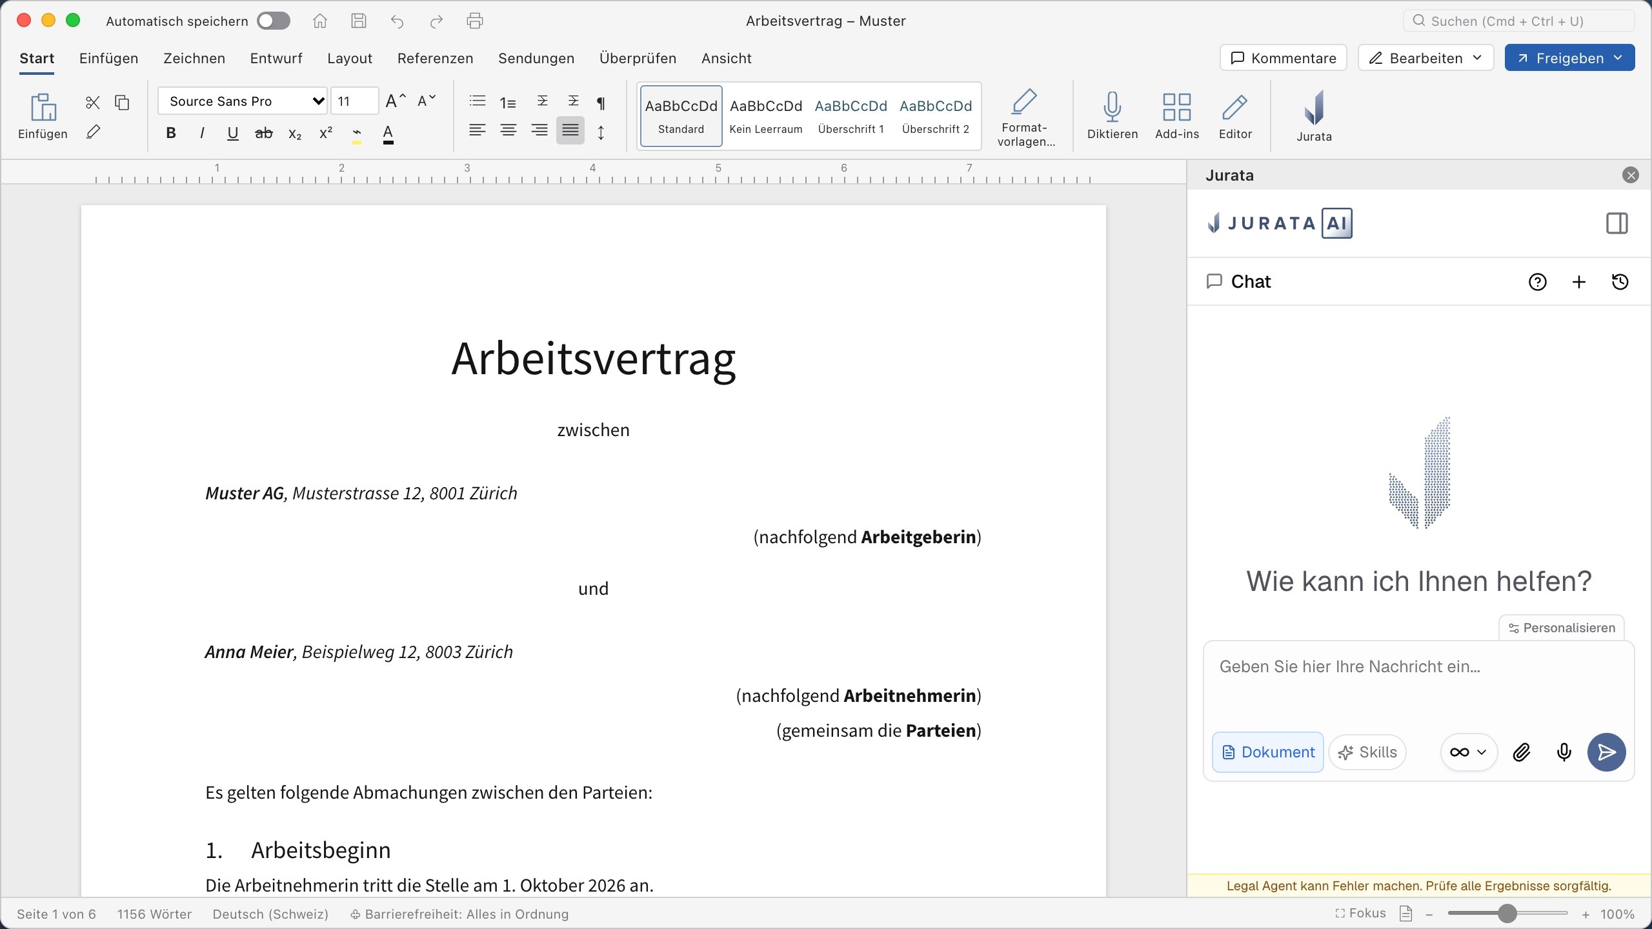This screenshot has width=1652, height=929.
Task: Open the Jurata add-in ribbon icon
Action: [1314, 116]
